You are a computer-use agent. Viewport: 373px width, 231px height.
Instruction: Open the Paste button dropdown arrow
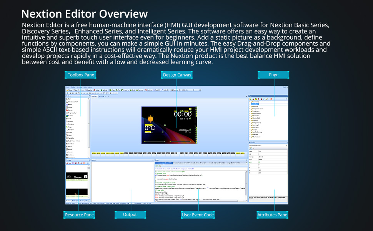[128, 90]
